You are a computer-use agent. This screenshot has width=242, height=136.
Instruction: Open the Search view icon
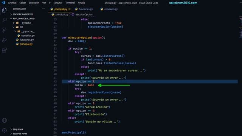click(5, 20)
